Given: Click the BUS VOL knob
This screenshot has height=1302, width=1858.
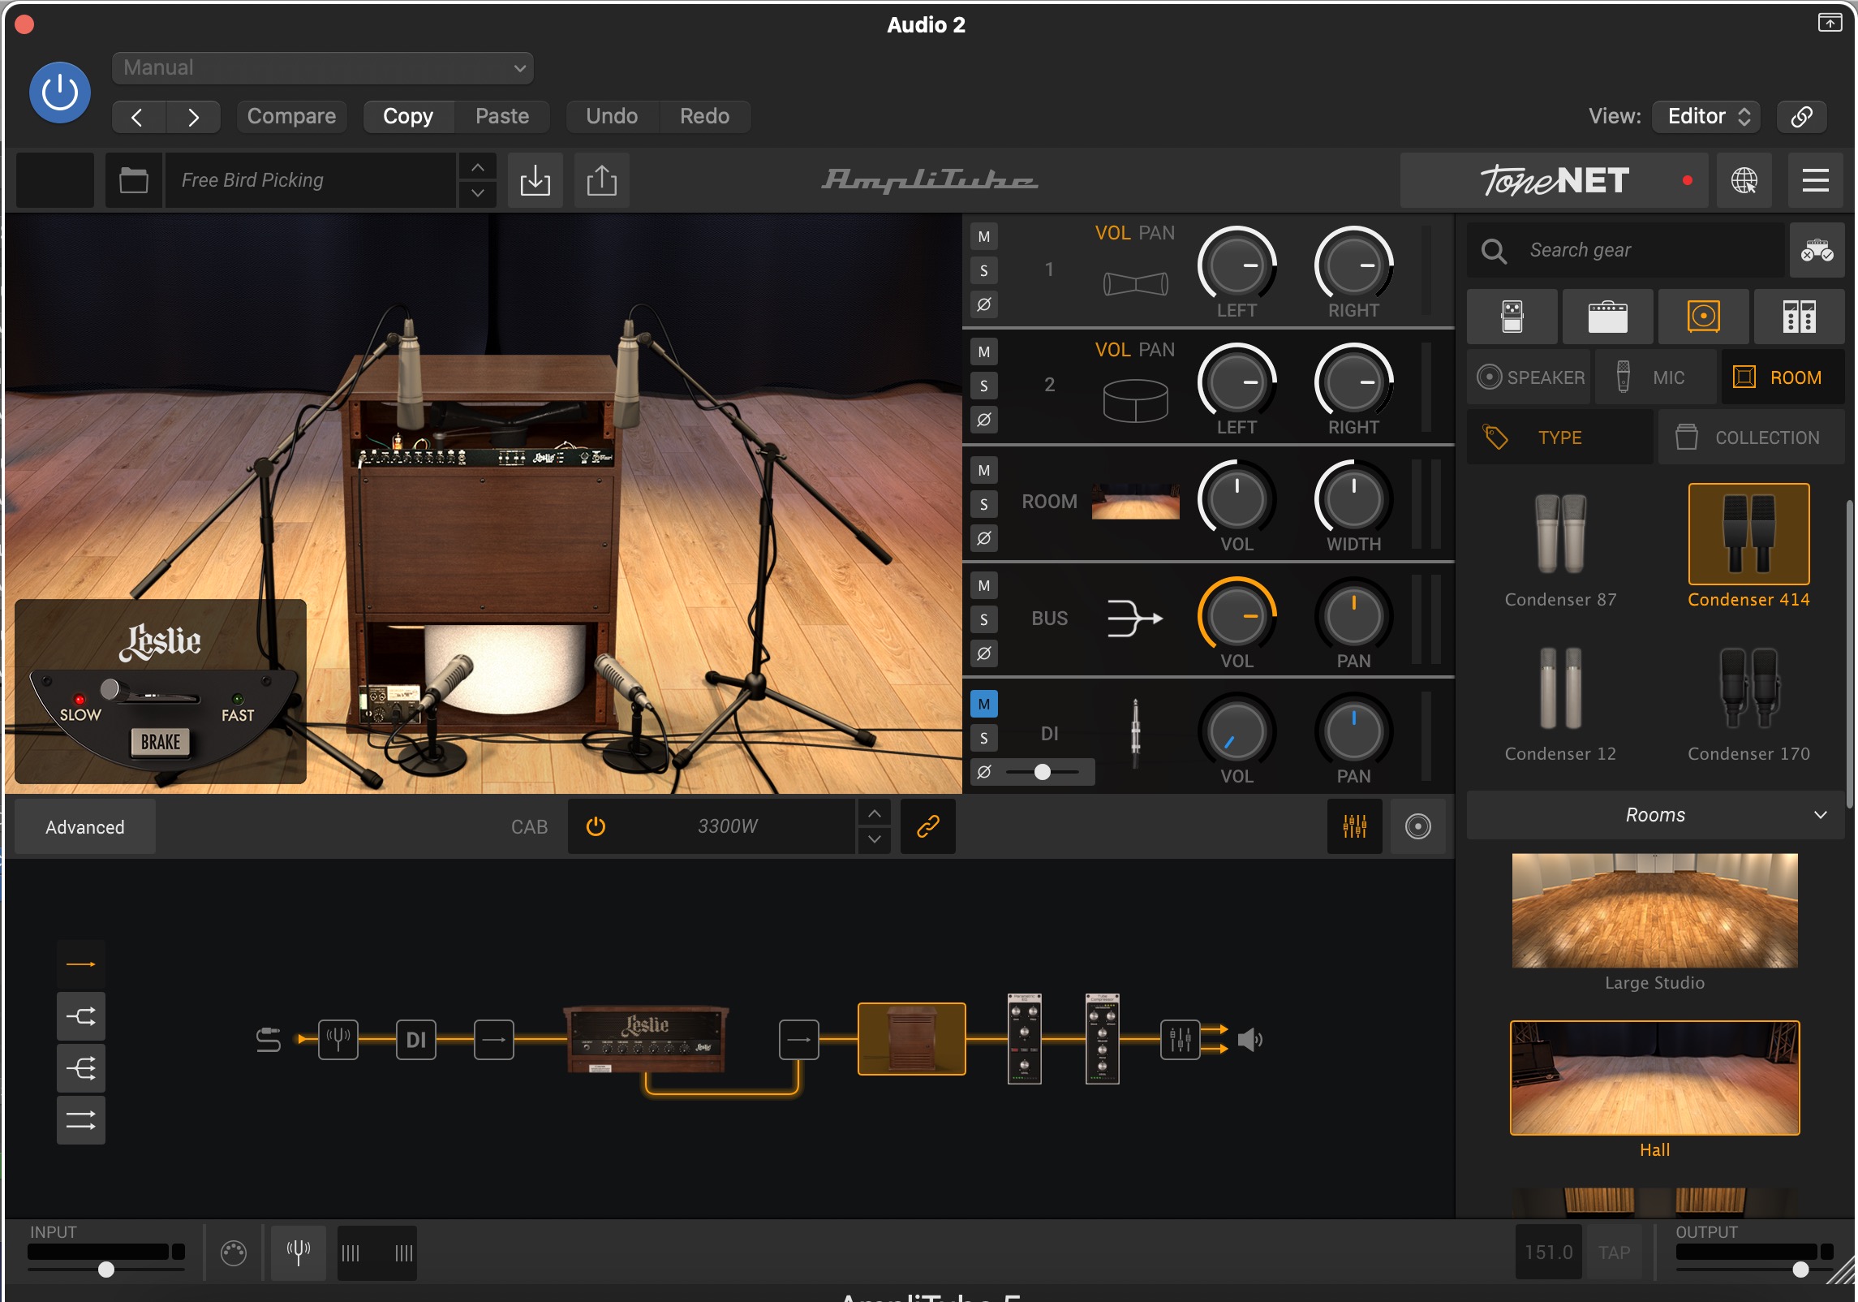Looking at the screenshot, I should click(x=1237, y=618).
